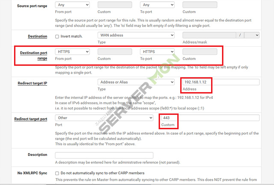
Task: Click the Description input field
Action: pyautogui.click(x=104, y=155)
